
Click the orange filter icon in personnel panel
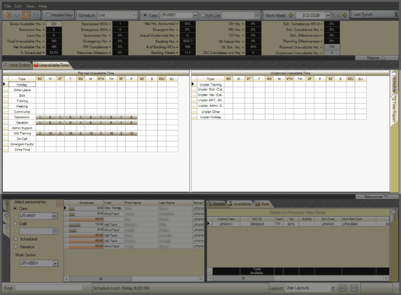point(60,203)
